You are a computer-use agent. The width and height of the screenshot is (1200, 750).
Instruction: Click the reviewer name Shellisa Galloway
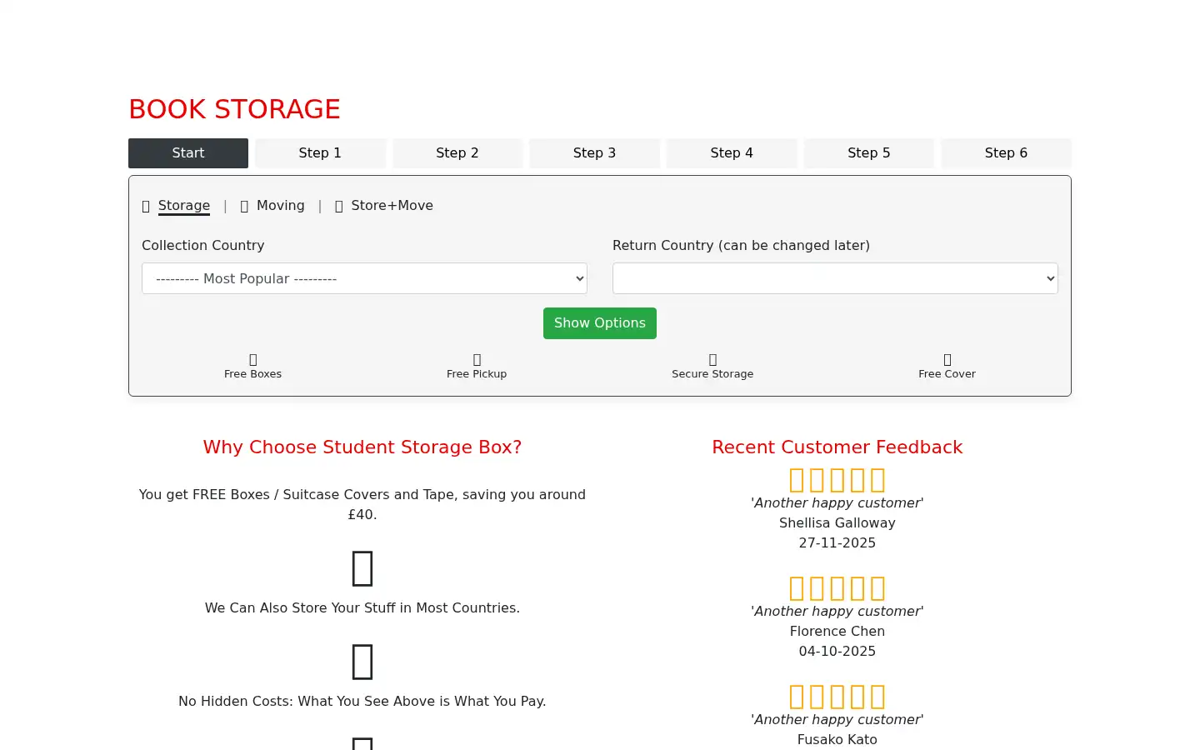(x=837, y=523)
